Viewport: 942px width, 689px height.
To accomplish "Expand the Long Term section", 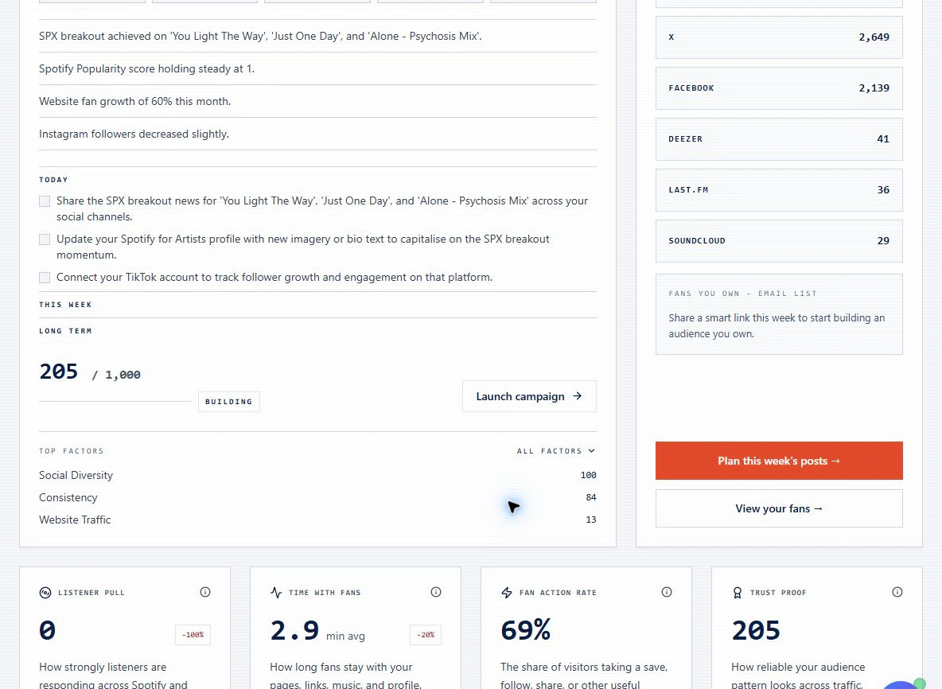I will coord(317,331).
